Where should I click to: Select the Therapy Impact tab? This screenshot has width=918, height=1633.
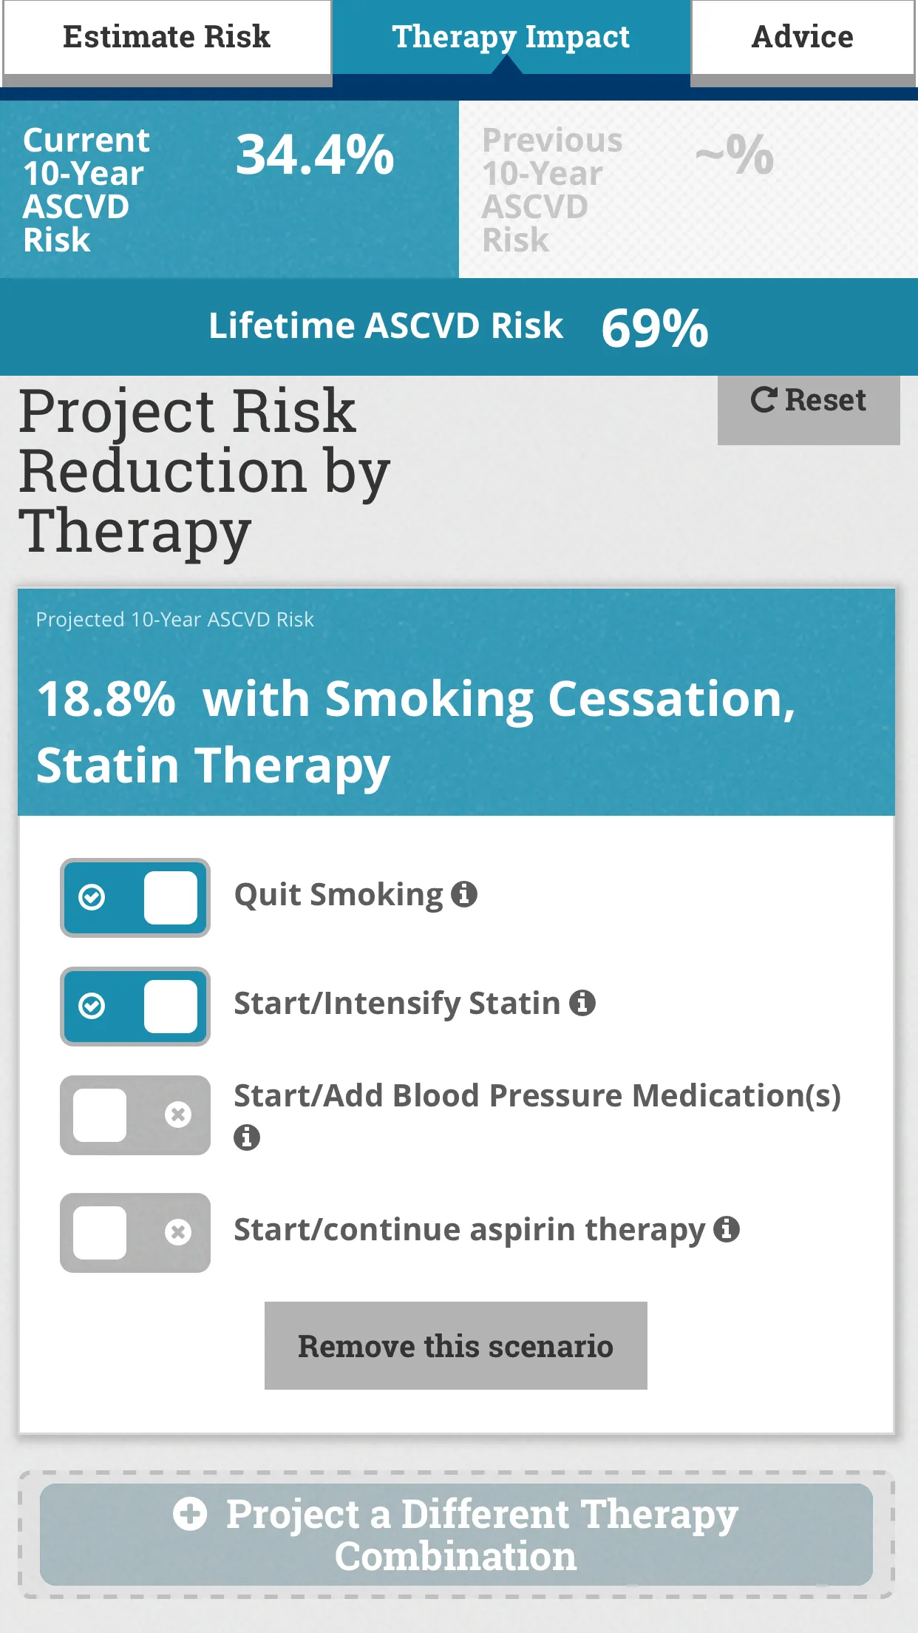coord(511,36)
